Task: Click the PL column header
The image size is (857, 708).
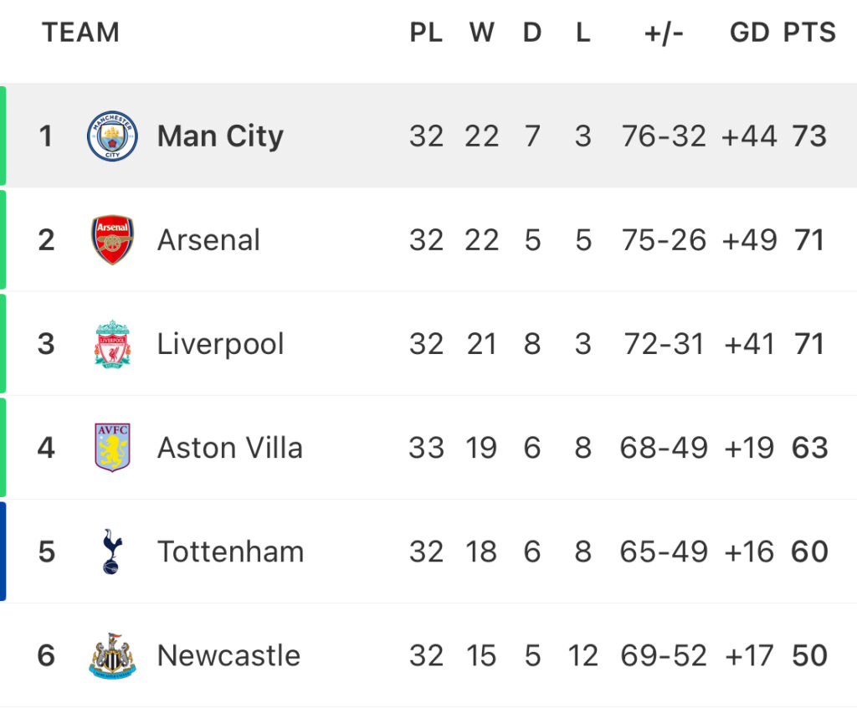Action: 426,33
